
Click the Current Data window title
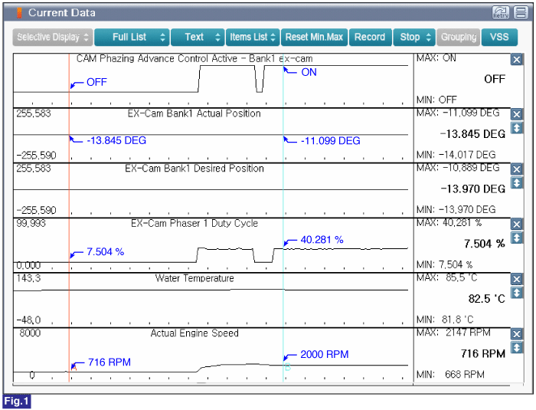click(x=62, y=13)
